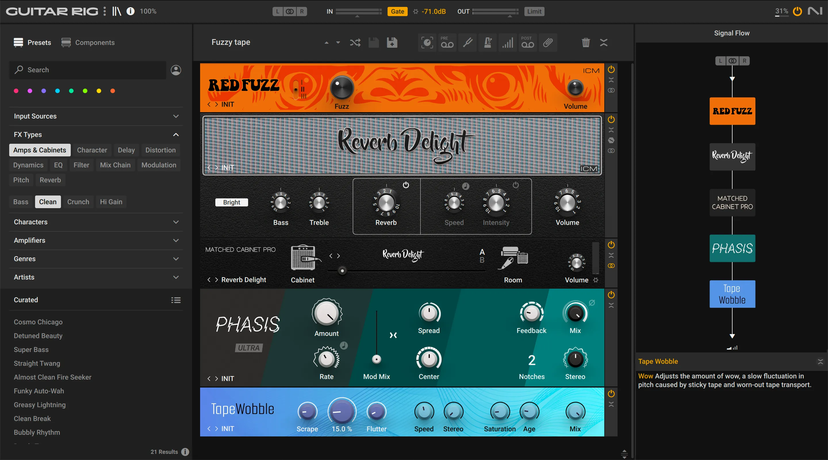Toggle the Phasis module power button
This screenshot has width=828, height=460.
pos(611,295)
